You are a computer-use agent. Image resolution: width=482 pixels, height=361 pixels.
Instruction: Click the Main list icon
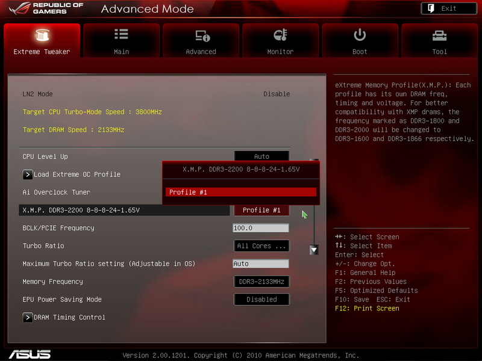click(x=122, y=34)
